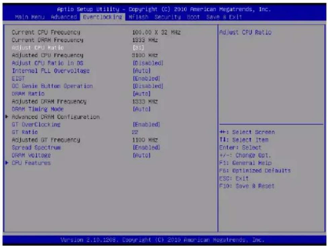Select the GT OverClocking setting
Image resolution: width=328 pixels, height=246 pixels.
(x=36, y=125)
